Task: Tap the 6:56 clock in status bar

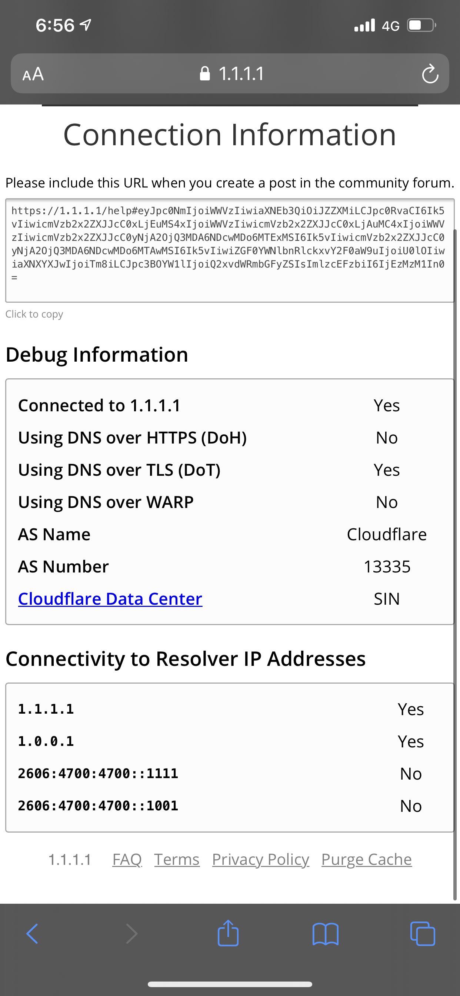Action: click(x=55, y=26)
